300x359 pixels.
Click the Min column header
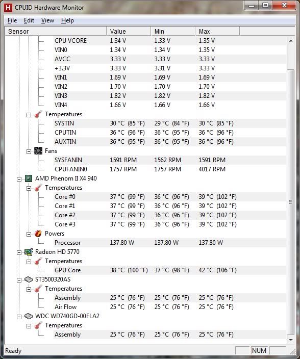click(x=173, y=31)
